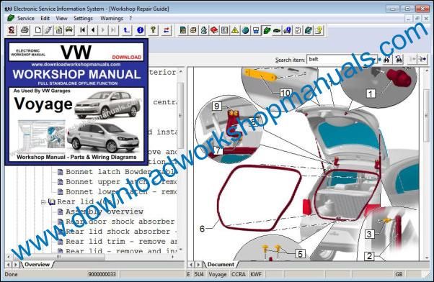Click the second binoculars search icon
Screen dimensions: 434x282
pyautogui.click(x=399, y=59)
